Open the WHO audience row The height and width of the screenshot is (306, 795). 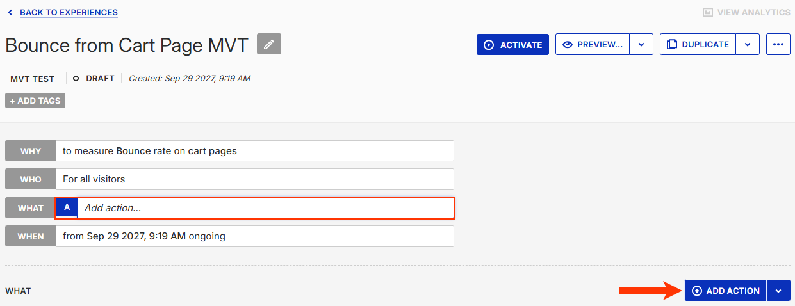click(254, 179)
